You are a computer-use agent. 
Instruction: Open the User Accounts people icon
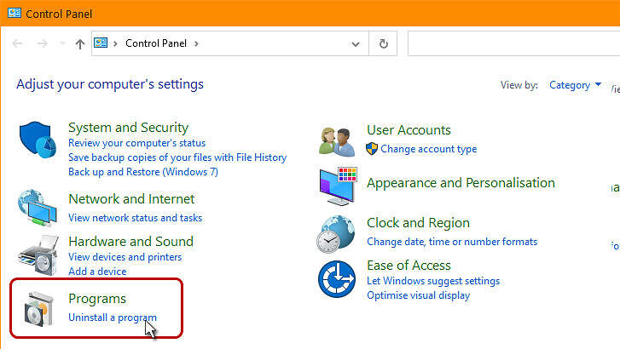tap(337, 141)
